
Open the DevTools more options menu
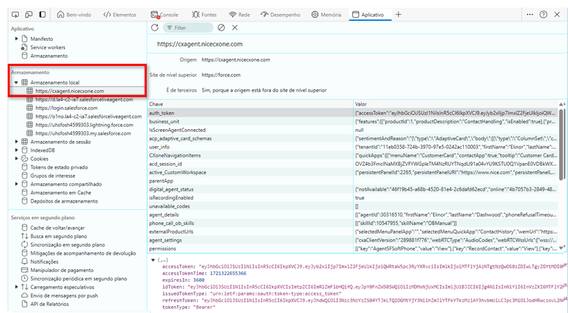[530, 15]
